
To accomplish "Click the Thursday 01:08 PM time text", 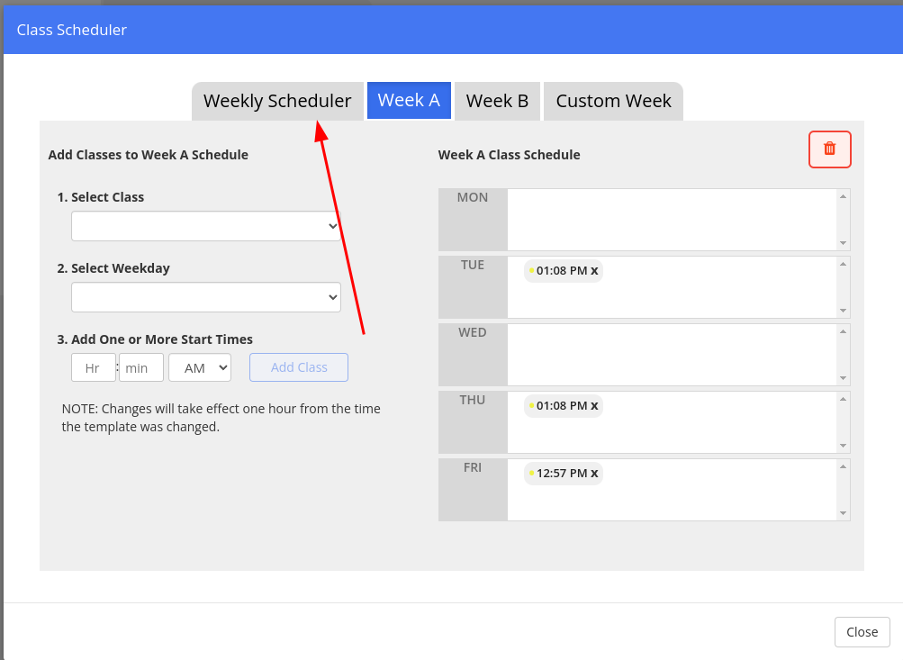I will pyautogui.click(x=562, y=406).
